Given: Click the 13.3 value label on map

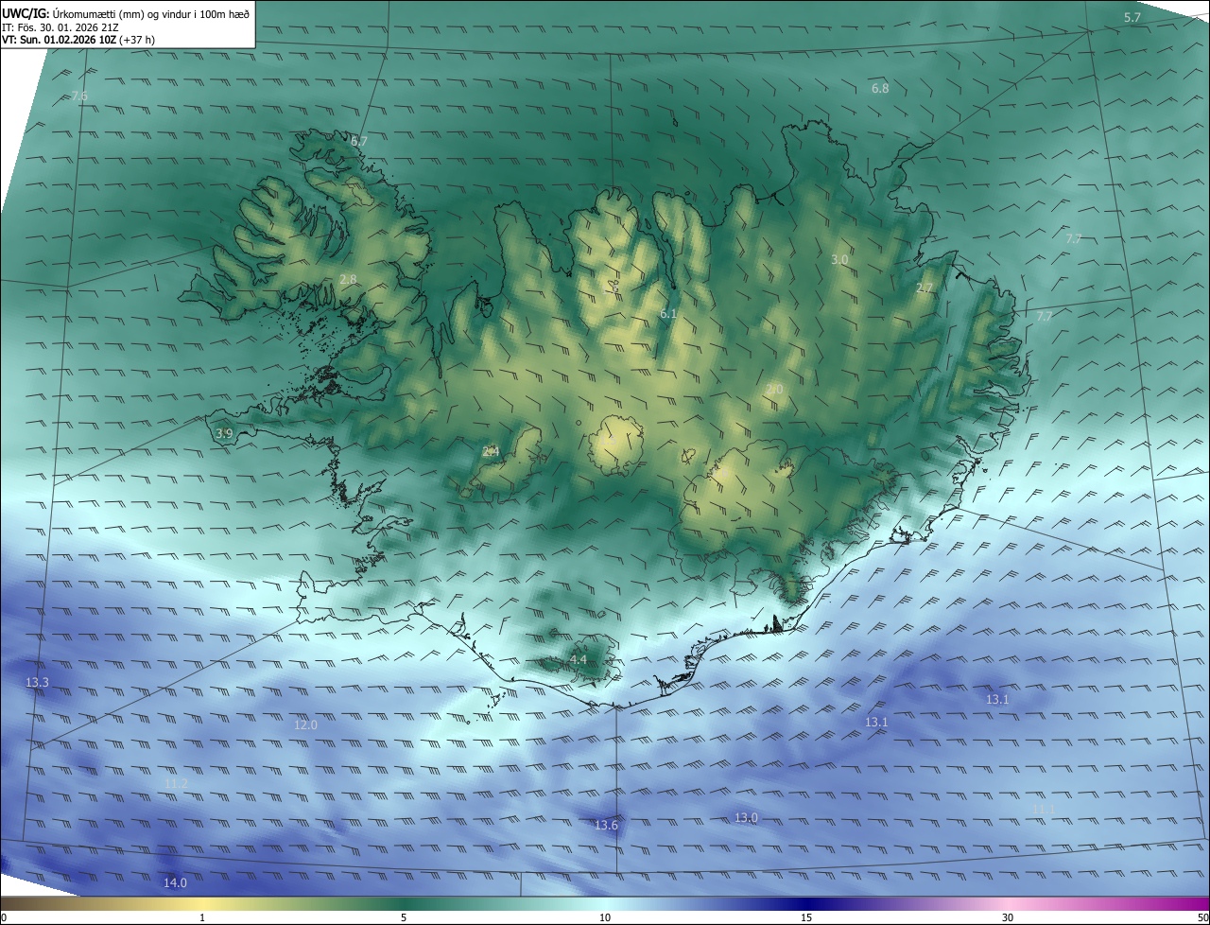Looking at the screenshot, I should tap(38, 682).
